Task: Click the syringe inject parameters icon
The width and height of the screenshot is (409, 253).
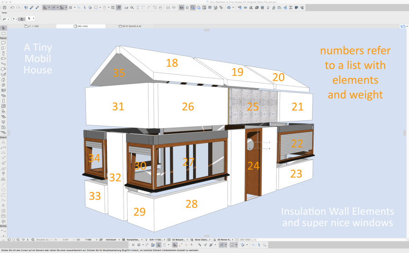Action: [37, 8]
